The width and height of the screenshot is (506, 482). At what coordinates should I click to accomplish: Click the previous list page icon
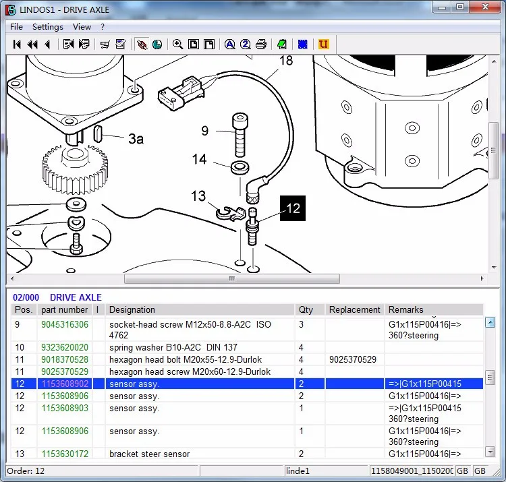pos(68,44)
